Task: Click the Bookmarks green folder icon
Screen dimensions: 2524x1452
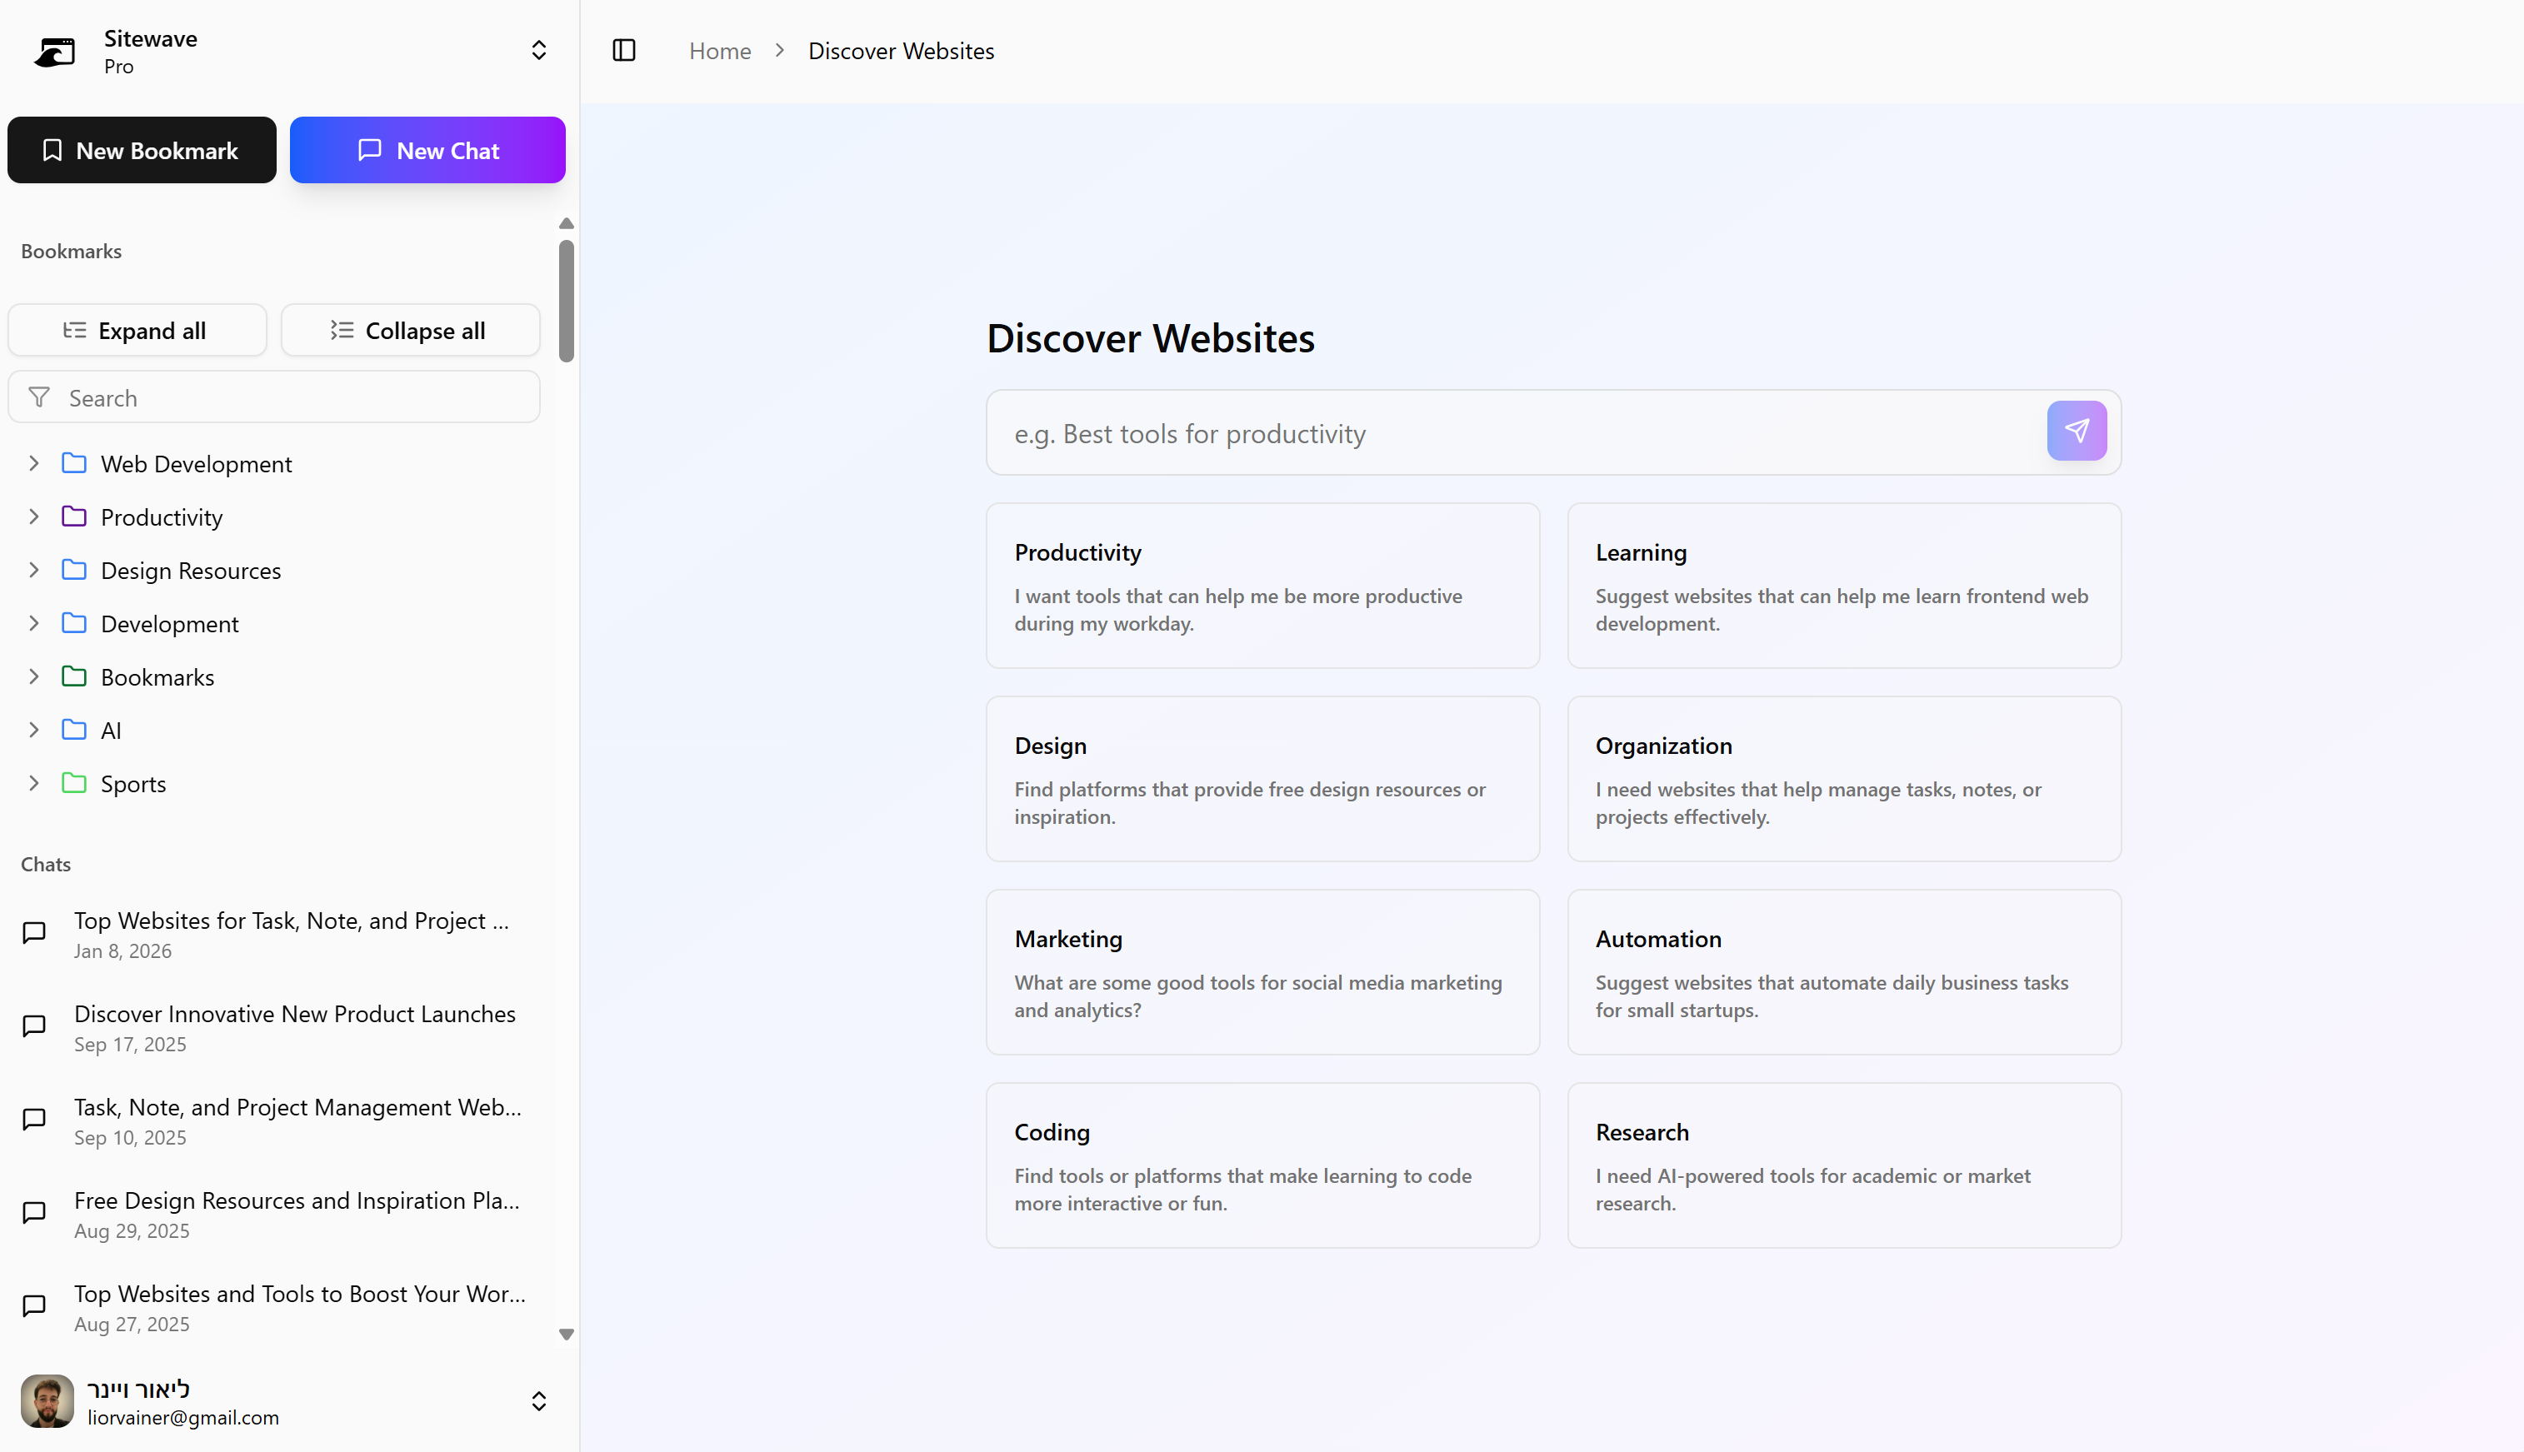Action: coord(74,677)
